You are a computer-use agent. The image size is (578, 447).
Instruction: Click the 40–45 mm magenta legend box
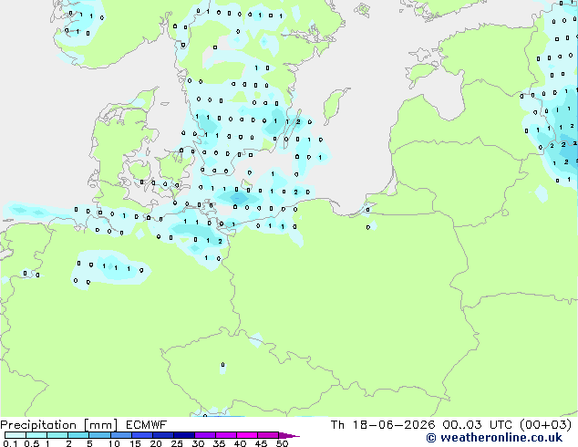pyautogui.click(x=247, y=435)
